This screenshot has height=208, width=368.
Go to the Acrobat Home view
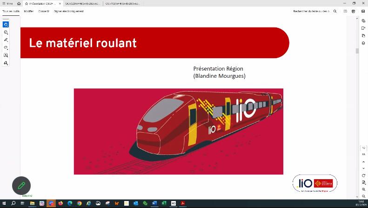(x=19, y=4)
